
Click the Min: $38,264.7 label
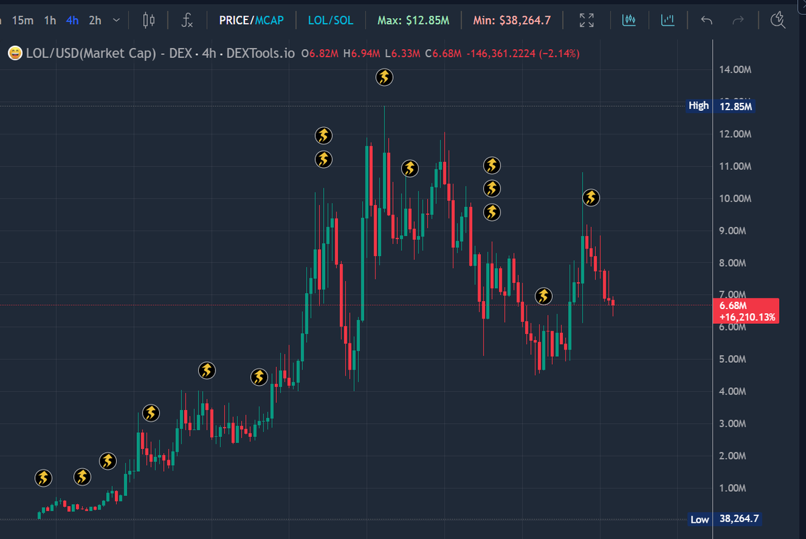tap(512, 20)
